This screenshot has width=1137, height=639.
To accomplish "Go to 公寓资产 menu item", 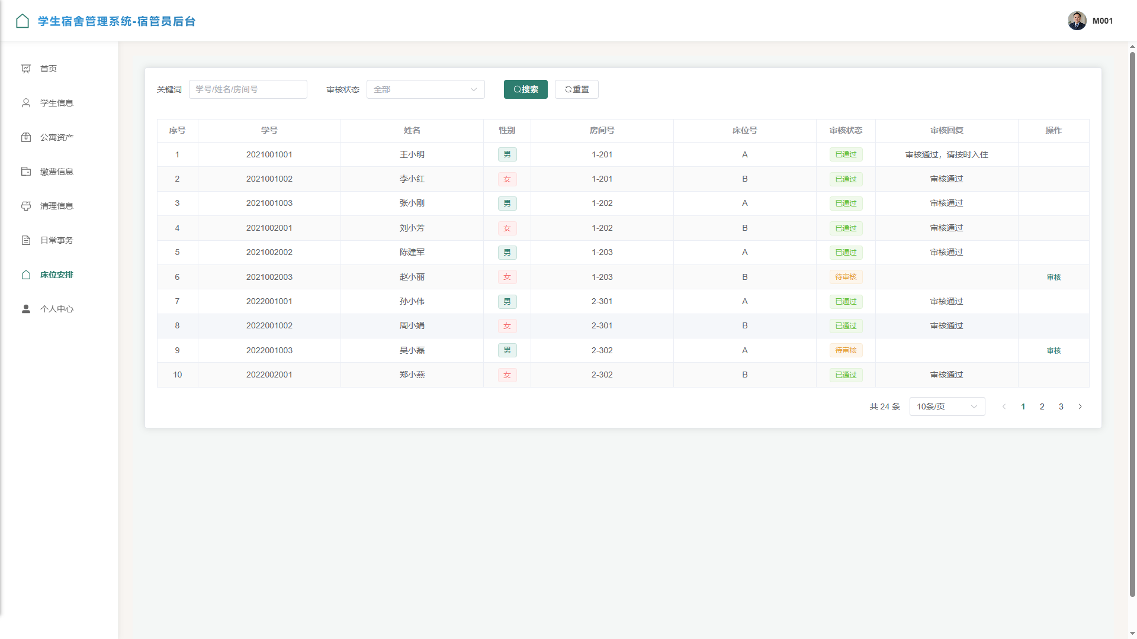I will point(59,137).
